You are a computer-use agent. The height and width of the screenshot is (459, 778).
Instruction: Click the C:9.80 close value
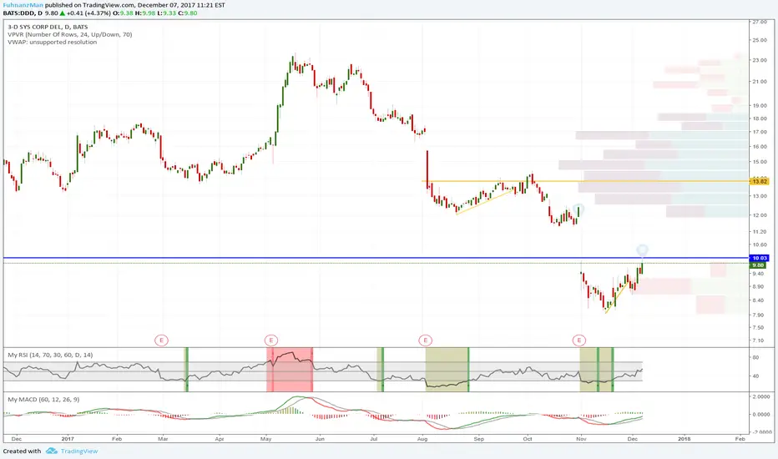(x=188, y=13)
